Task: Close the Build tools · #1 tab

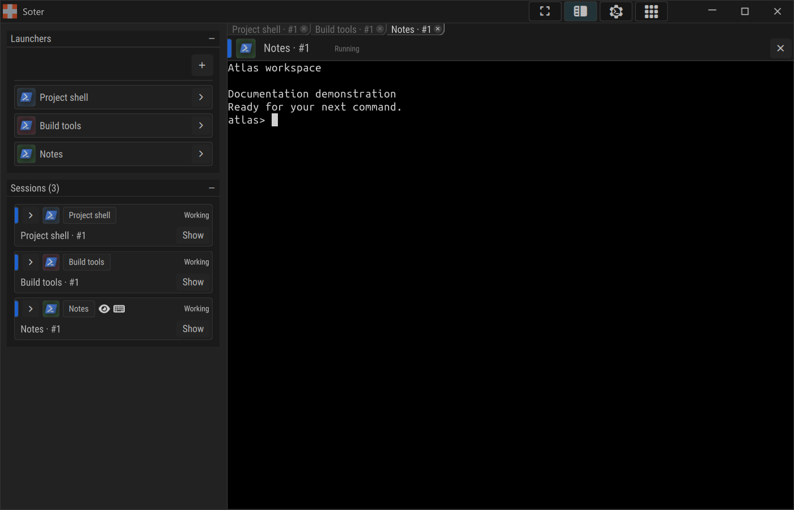Action: point(380,29)
